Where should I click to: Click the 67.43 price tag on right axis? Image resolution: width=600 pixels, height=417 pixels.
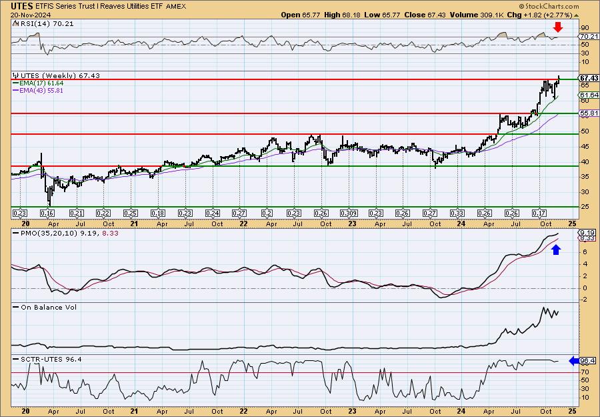(x=589, y=78)
